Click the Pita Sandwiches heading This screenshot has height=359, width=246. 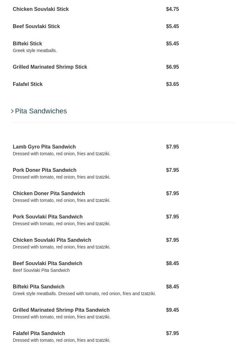(41, 111)
